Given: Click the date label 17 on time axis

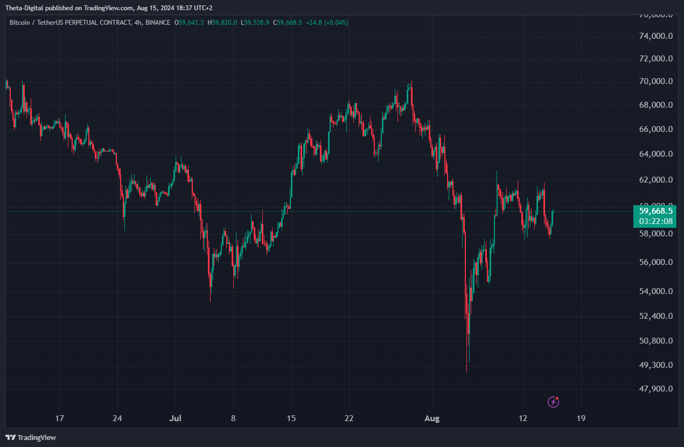Looking at the screenshot, I should (60, 418).
